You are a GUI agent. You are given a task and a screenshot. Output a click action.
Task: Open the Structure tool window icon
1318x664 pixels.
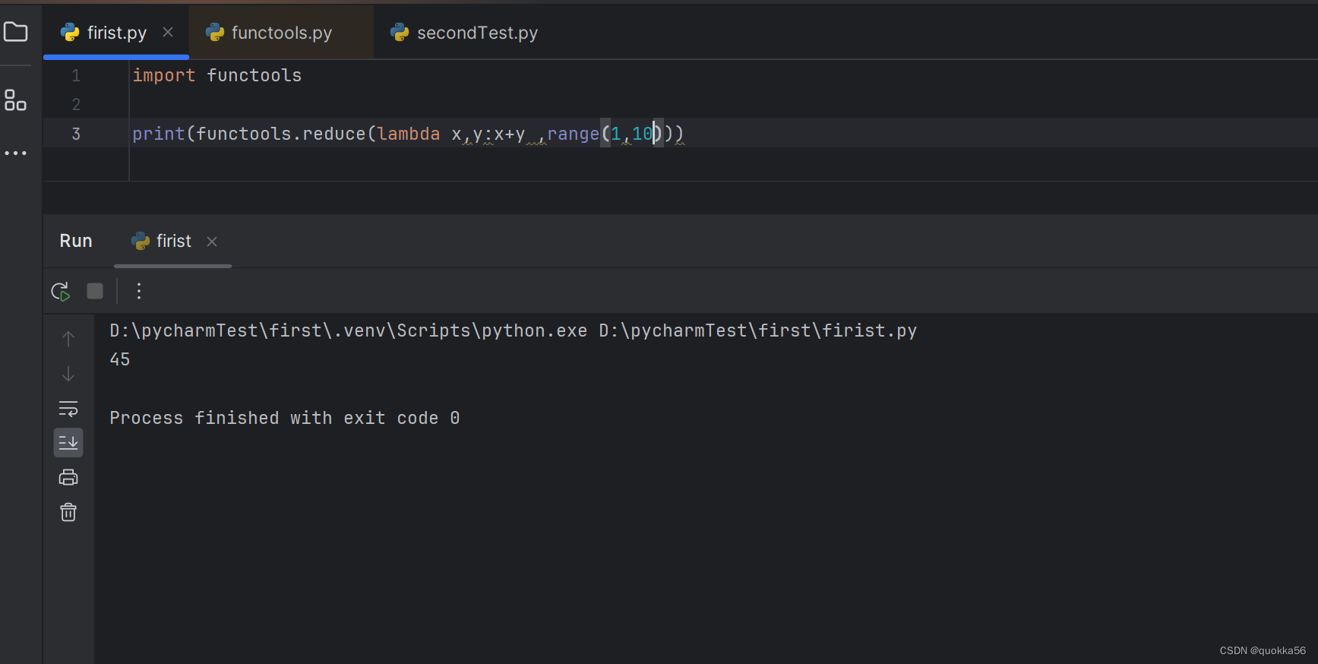15,100
